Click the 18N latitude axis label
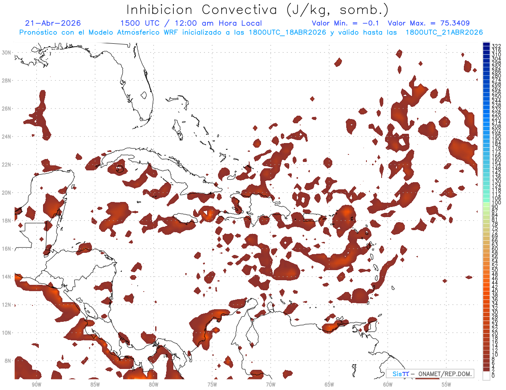This screenshot has width=506, height=390. 7,220
